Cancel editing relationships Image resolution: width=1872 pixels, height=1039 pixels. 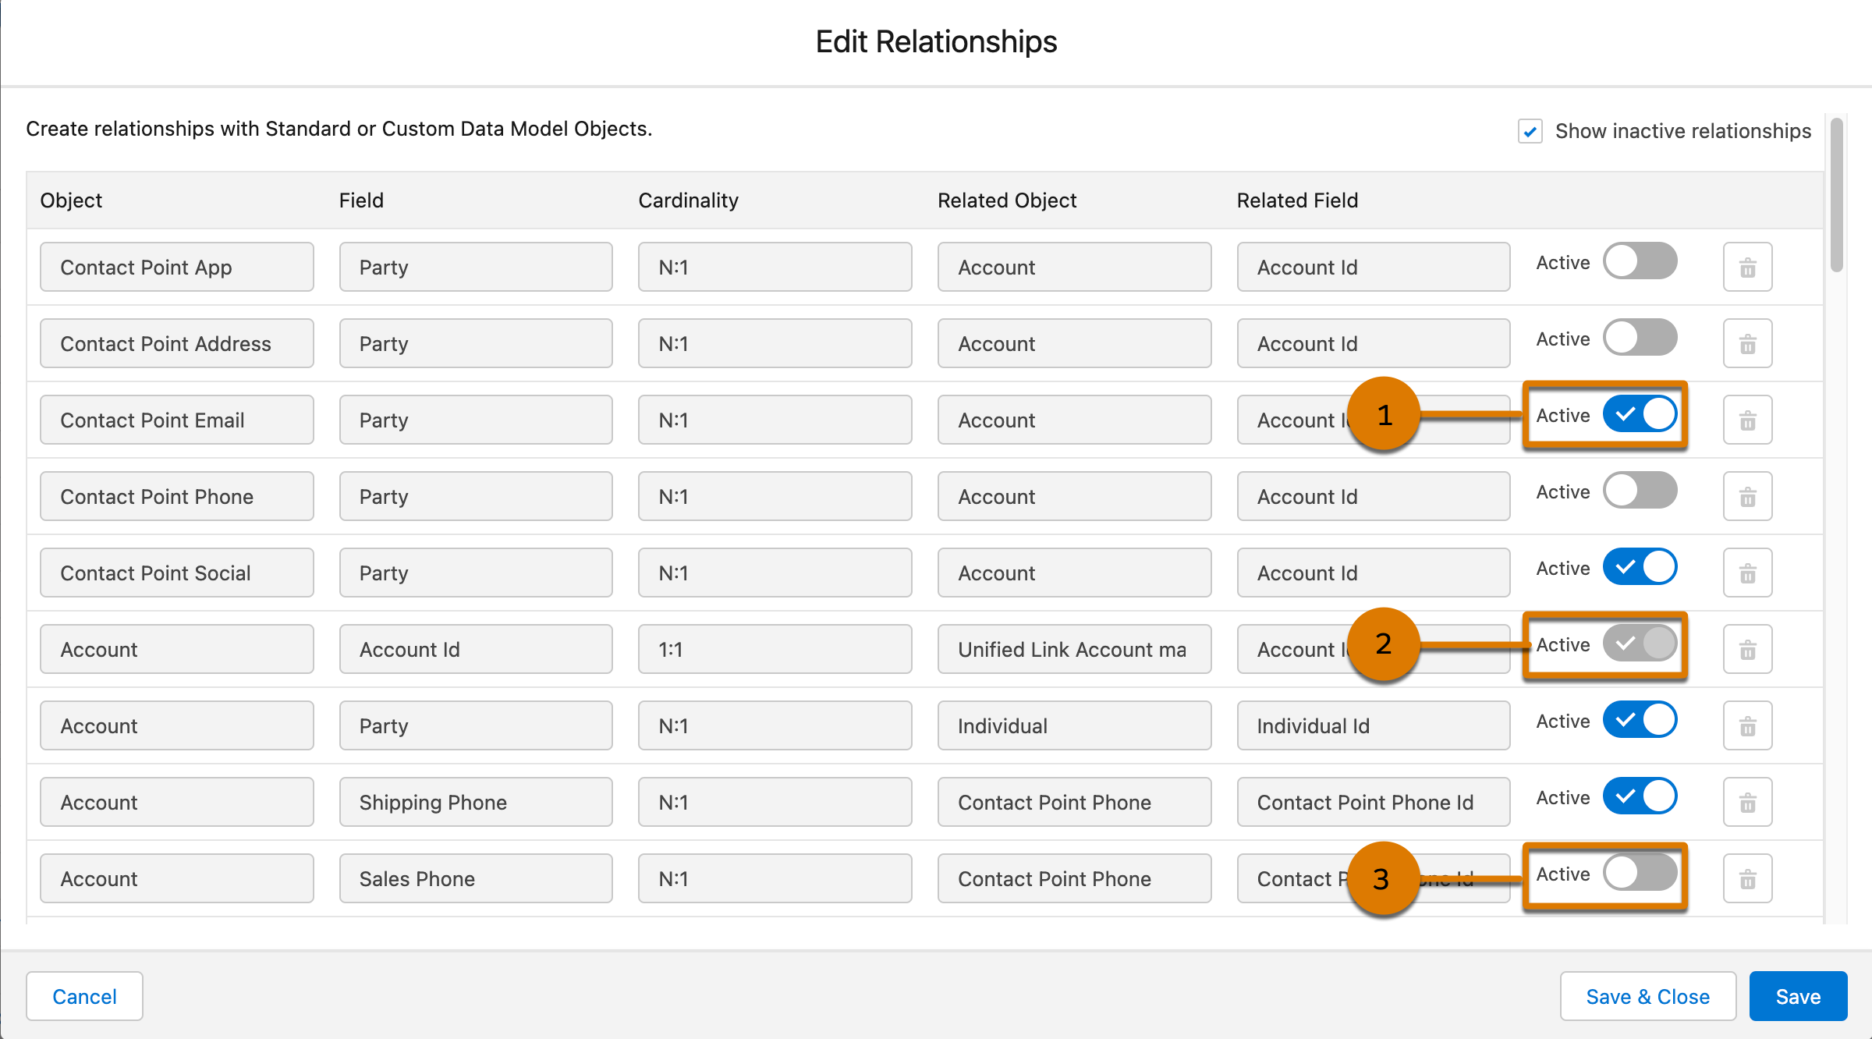click(84, 996)
